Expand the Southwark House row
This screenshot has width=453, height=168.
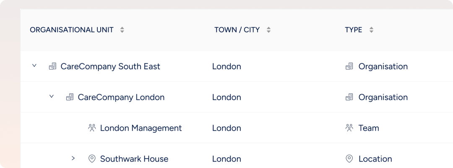coord(73,158)
